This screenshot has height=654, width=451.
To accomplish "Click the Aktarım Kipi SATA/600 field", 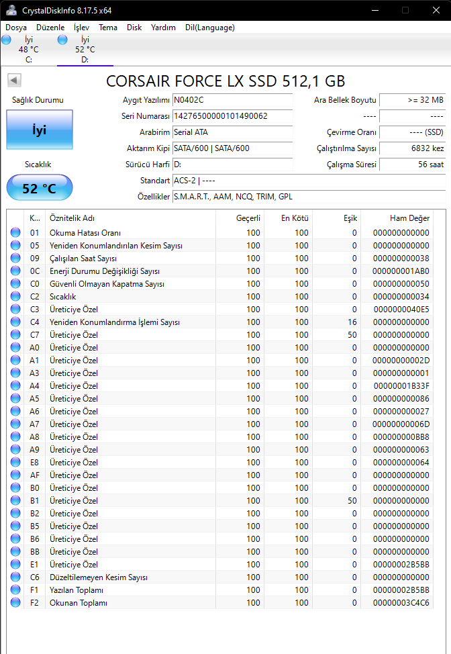I will point(233,148).
